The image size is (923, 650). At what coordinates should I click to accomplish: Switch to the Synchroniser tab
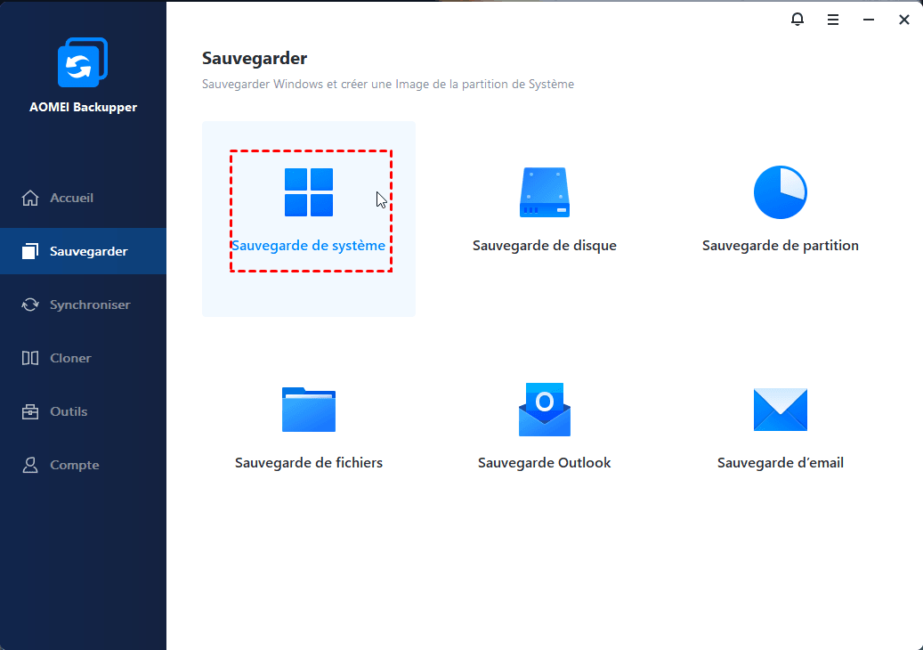[83, 305]
